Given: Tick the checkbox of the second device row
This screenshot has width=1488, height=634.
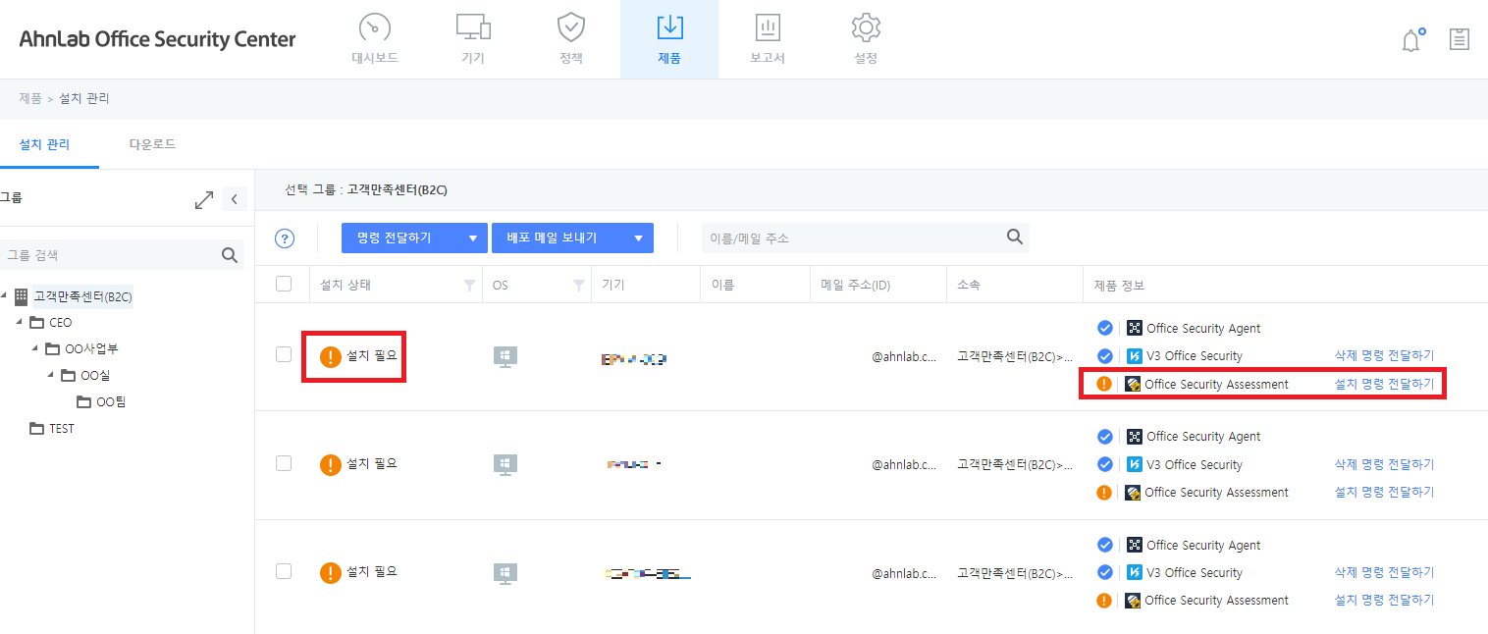Looking at the screenshot, I should pyautogui.click(x=284, y=463).
